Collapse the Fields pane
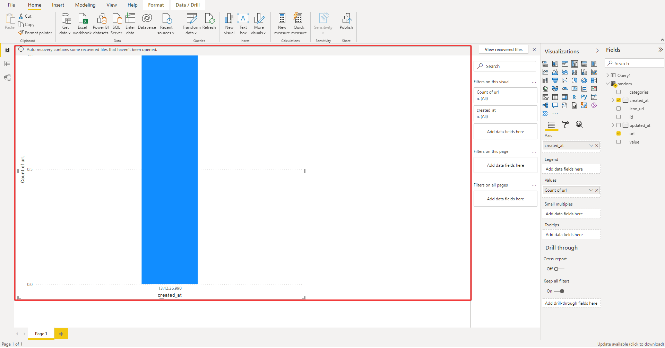 (x=660, y=50)
